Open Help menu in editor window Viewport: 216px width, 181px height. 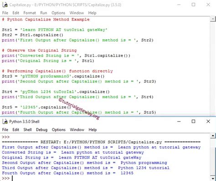pyautogui.click(x=93, y=13)
